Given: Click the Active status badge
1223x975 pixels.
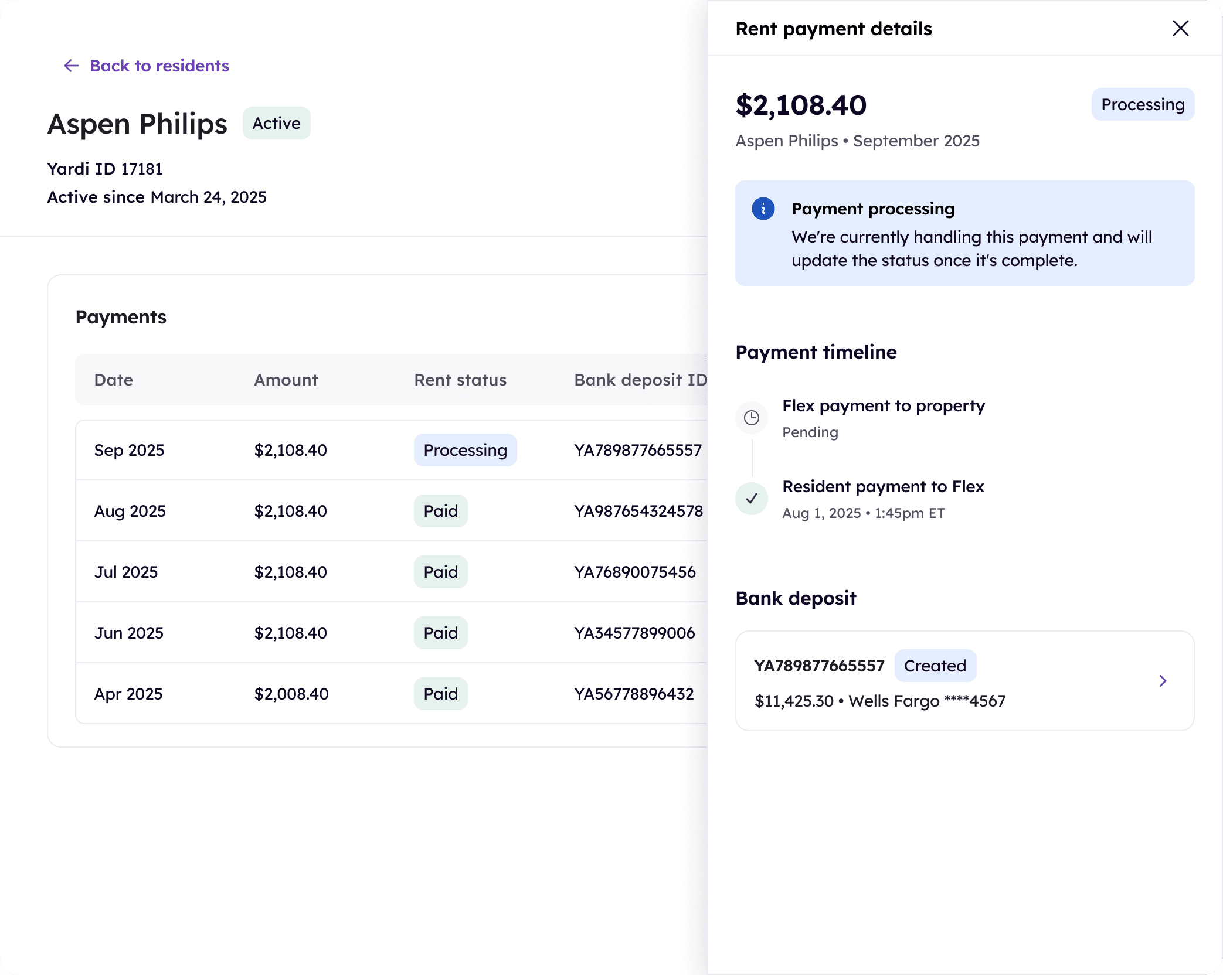Looking at the screenshot, I should (x=276, y=123).
